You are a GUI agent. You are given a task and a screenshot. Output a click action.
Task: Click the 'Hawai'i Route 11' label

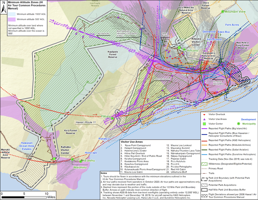86,122
